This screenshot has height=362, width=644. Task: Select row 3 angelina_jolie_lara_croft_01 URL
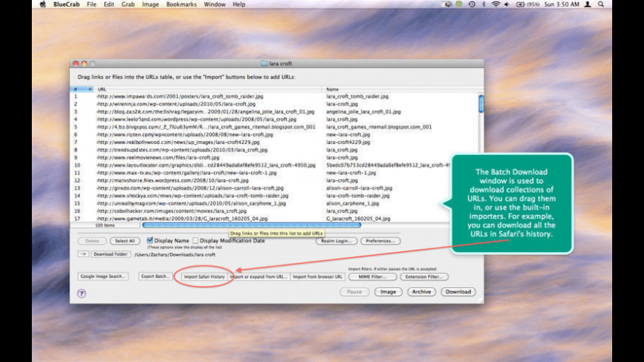coord(205,112)
